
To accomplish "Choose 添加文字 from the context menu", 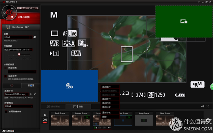I will click(110, 107).
